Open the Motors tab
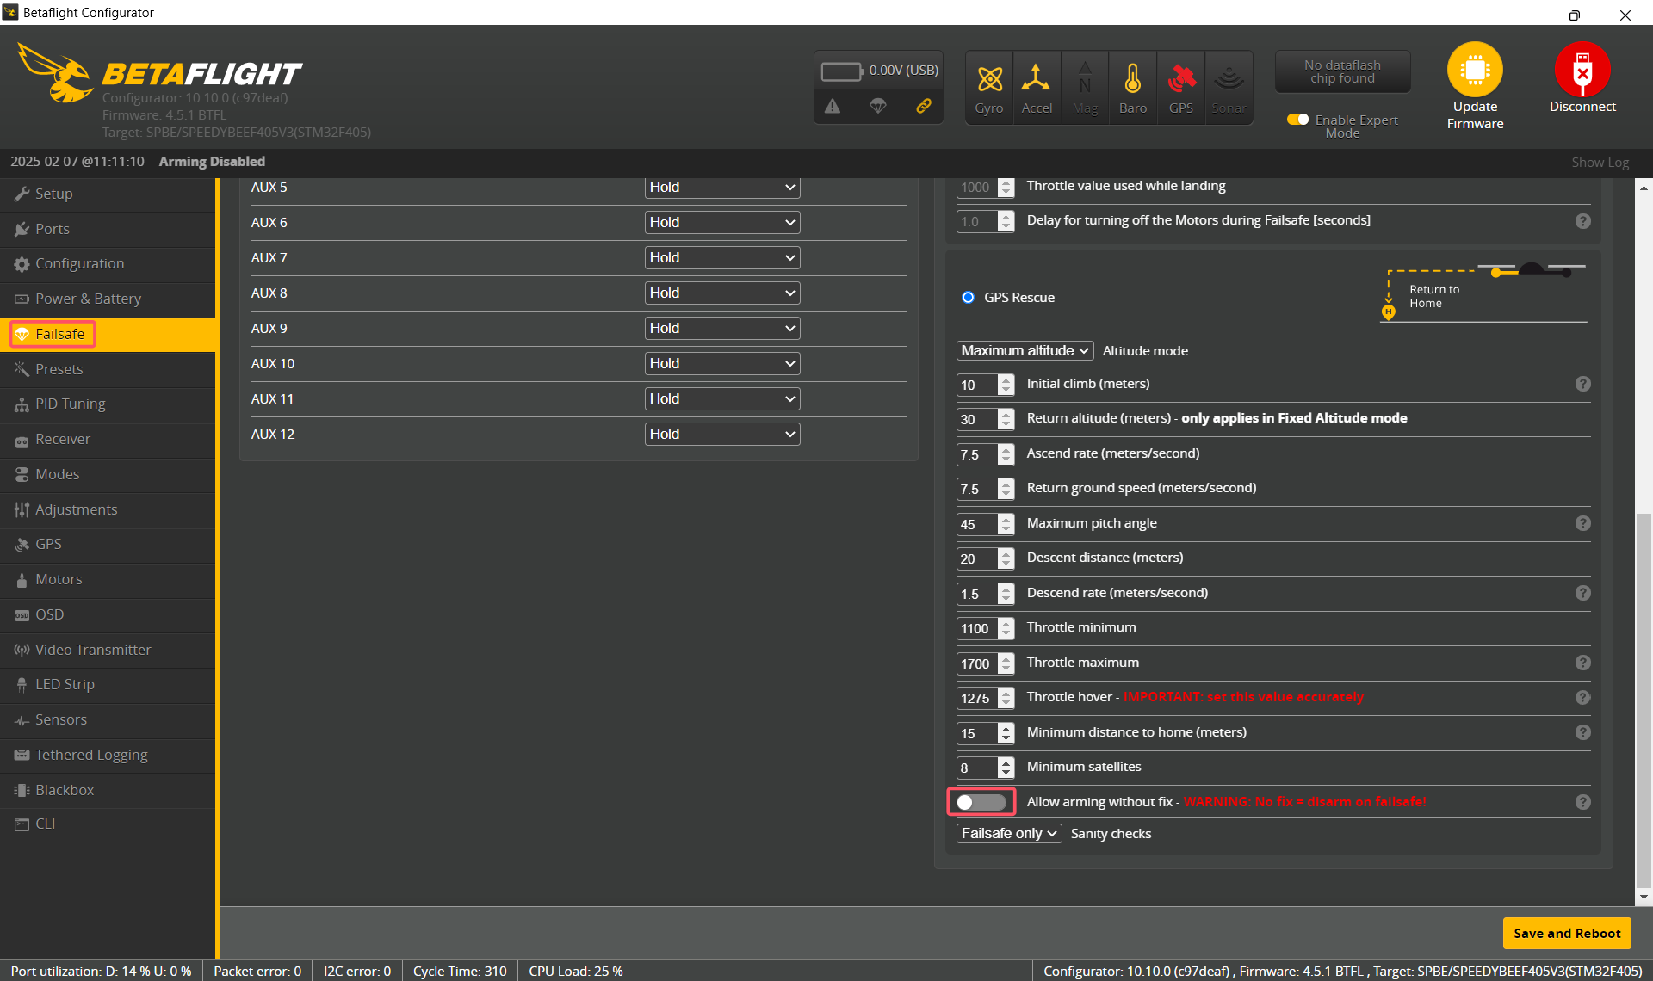 pyautogui.click(x=108, y=580)
